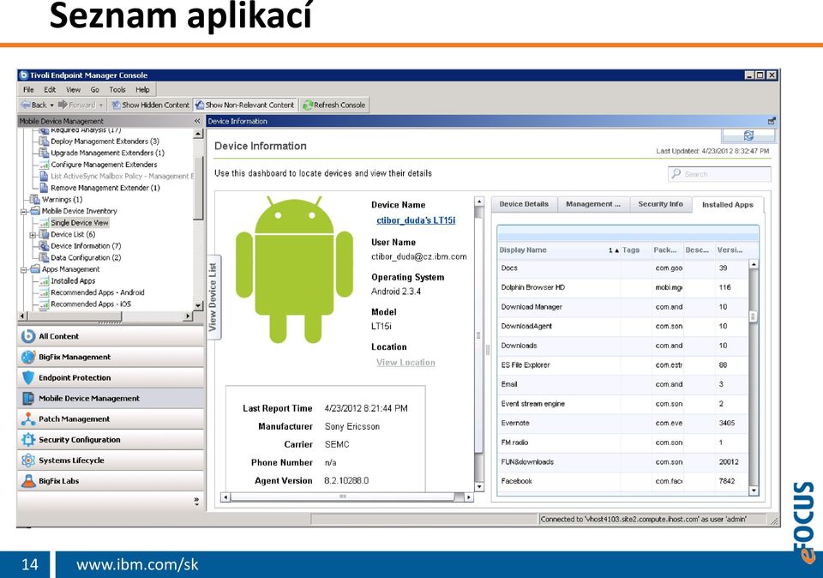Open the Go menu
823x578 pixels.
[x=95, y=90]
